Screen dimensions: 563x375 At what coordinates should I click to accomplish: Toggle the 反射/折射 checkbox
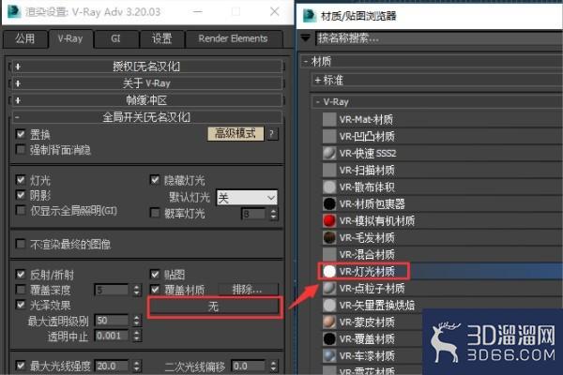point(21,275)
